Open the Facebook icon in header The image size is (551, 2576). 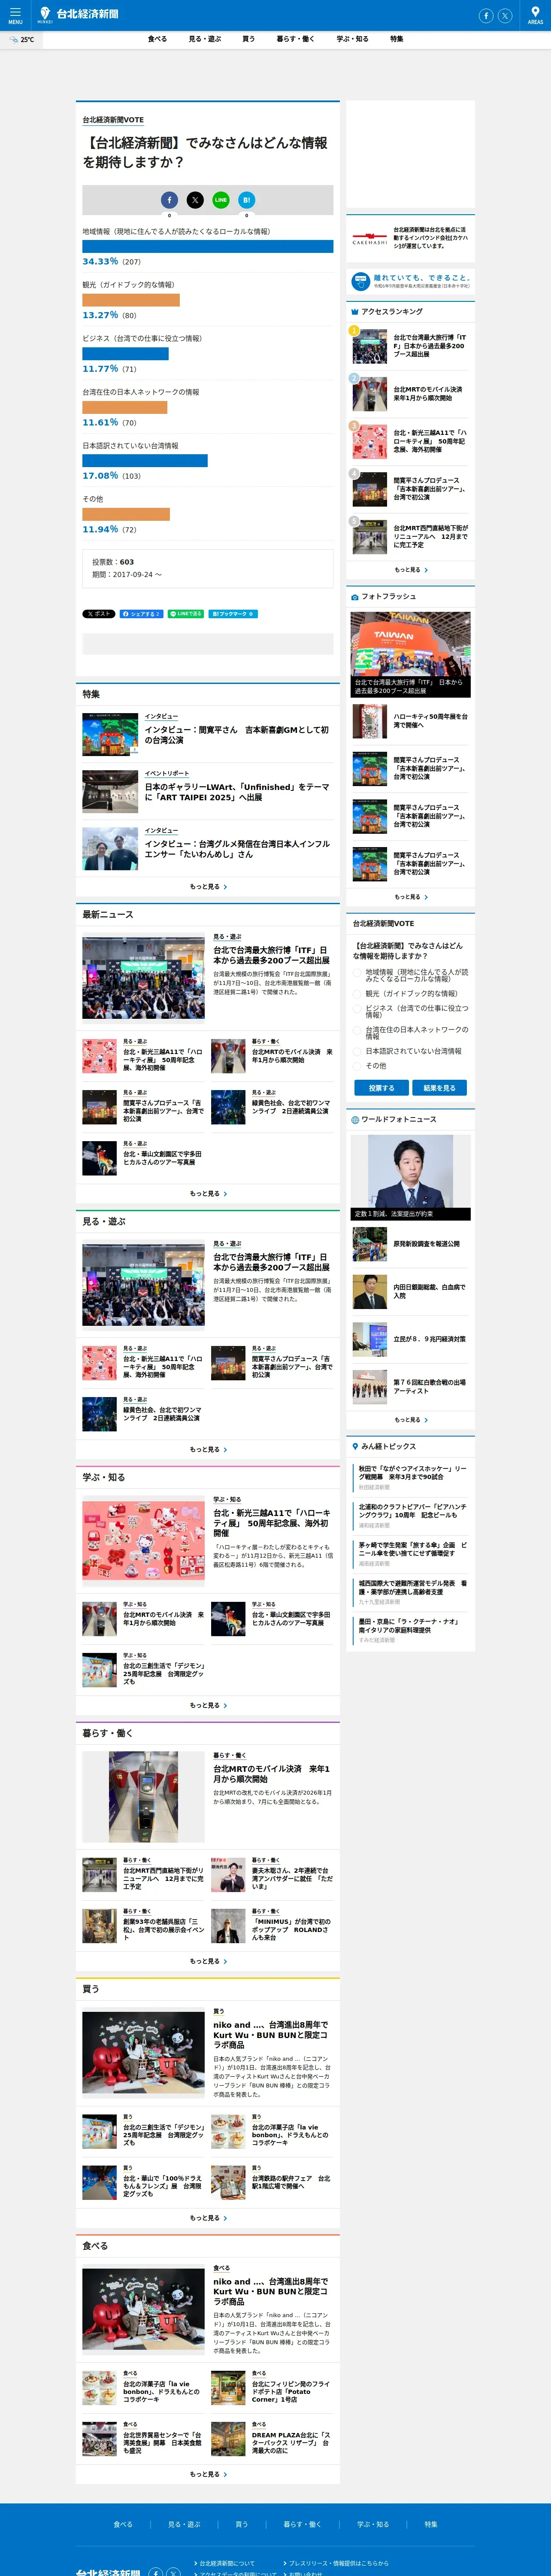(486, 15)
